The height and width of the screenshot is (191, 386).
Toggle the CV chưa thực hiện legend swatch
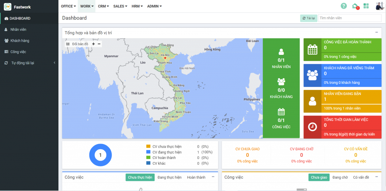tap(148, 147)
